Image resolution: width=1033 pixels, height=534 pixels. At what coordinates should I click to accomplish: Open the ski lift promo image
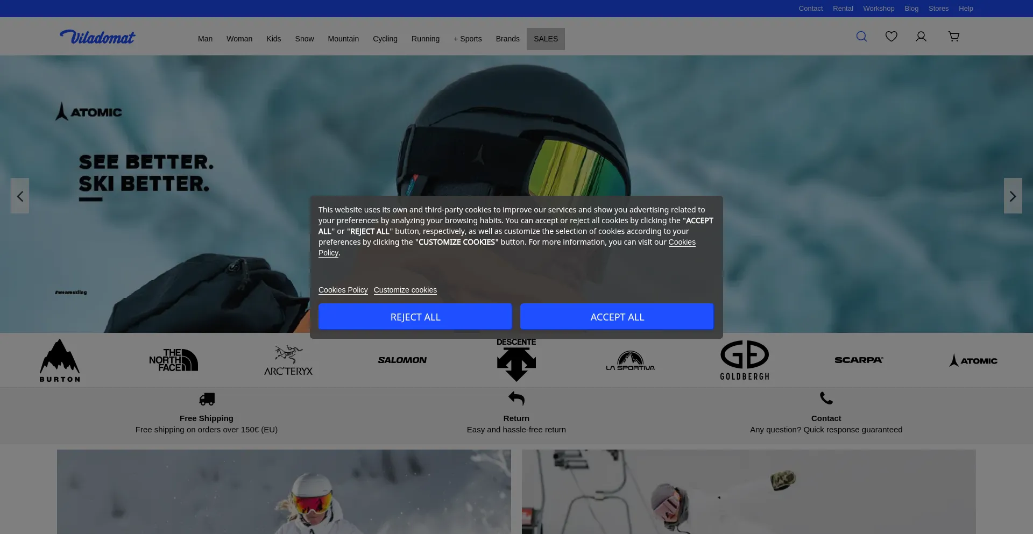pyautogui.click(x=749, y=492)
